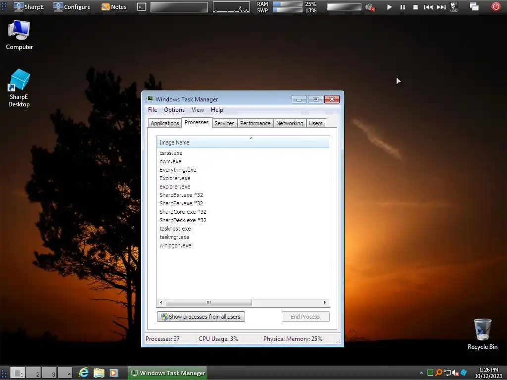Launch Internet Explorer from the taskbar
This screenshot has height=380, width=507.
click(84, 373)
